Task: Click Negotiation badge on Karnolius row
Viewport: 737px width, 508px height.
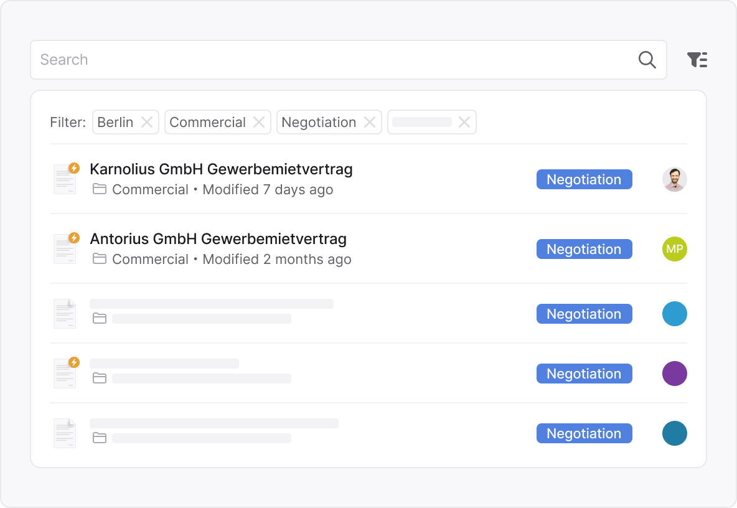Action: point(584,179)
